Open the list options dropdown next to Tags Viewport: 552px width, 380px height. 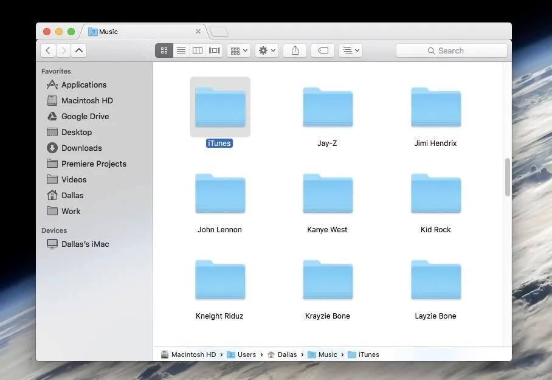(x=351, y=50)
